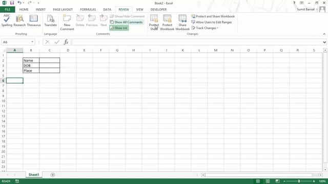Viewport: 328px width, 184px height.
Task: Switch to the HOME tab
Action: (24, 10)
